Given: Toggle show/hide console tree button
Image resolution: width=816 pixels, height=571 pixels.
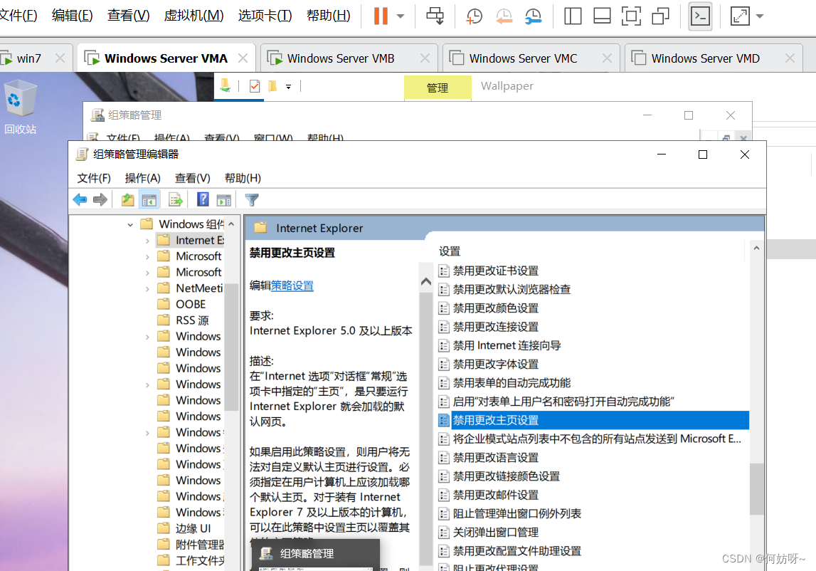Looking at the screenshot, I should (x=149, y=200).
